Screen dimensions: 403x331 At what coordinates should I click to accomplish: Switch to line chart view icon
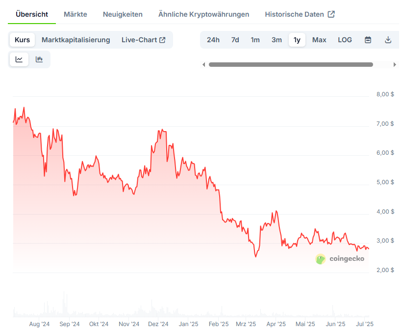coord(19,59)
